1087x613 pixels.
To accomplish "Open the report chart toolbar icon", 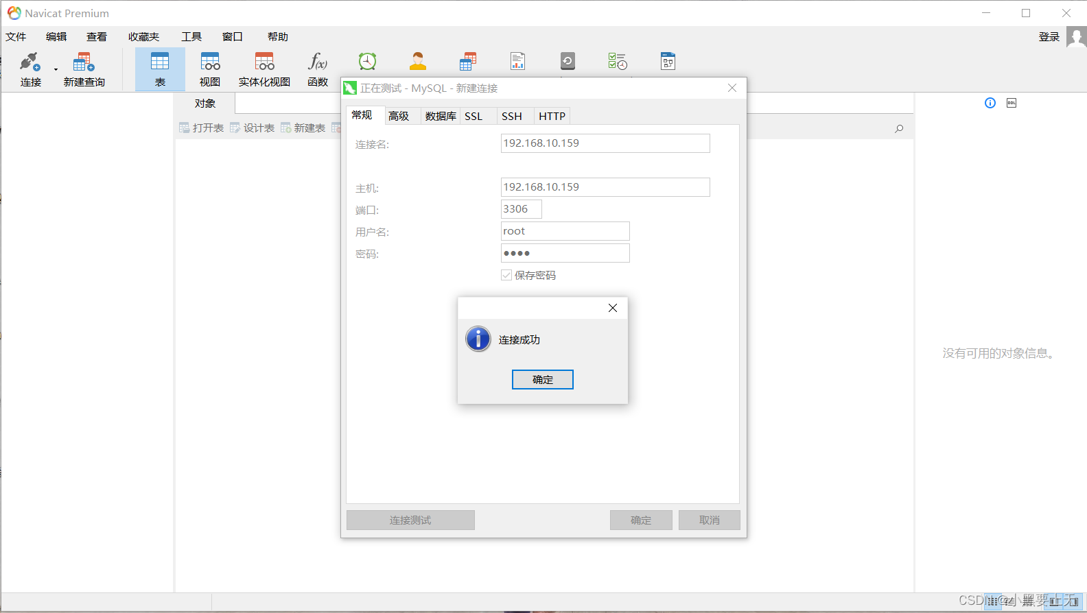I will tap(518, 62).
